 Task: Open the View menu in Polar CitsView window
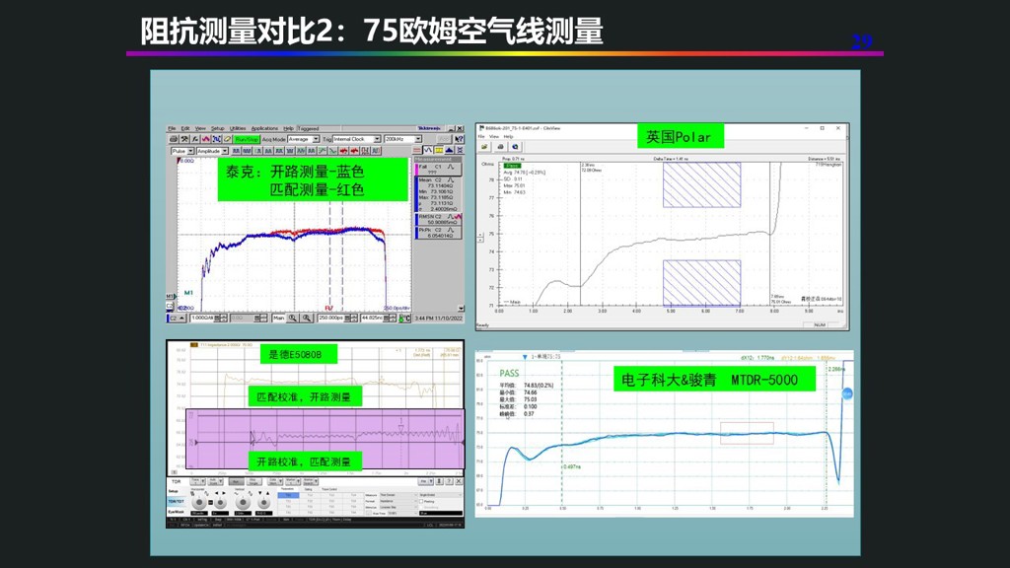(x=494, y=136)
